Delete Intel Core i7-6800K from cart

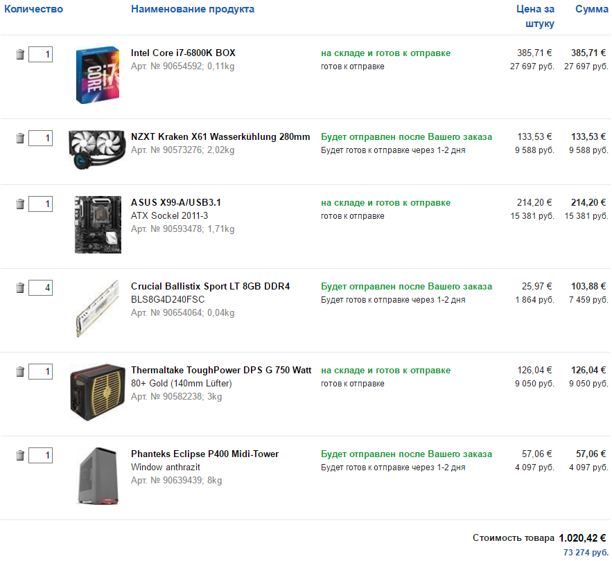20,54
